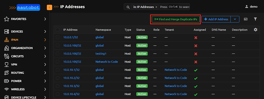Viewport: 264px width, 99px height.
Task: Click green checkmark for 10.0.10.1/32
Action: click(x=196, y=70)
